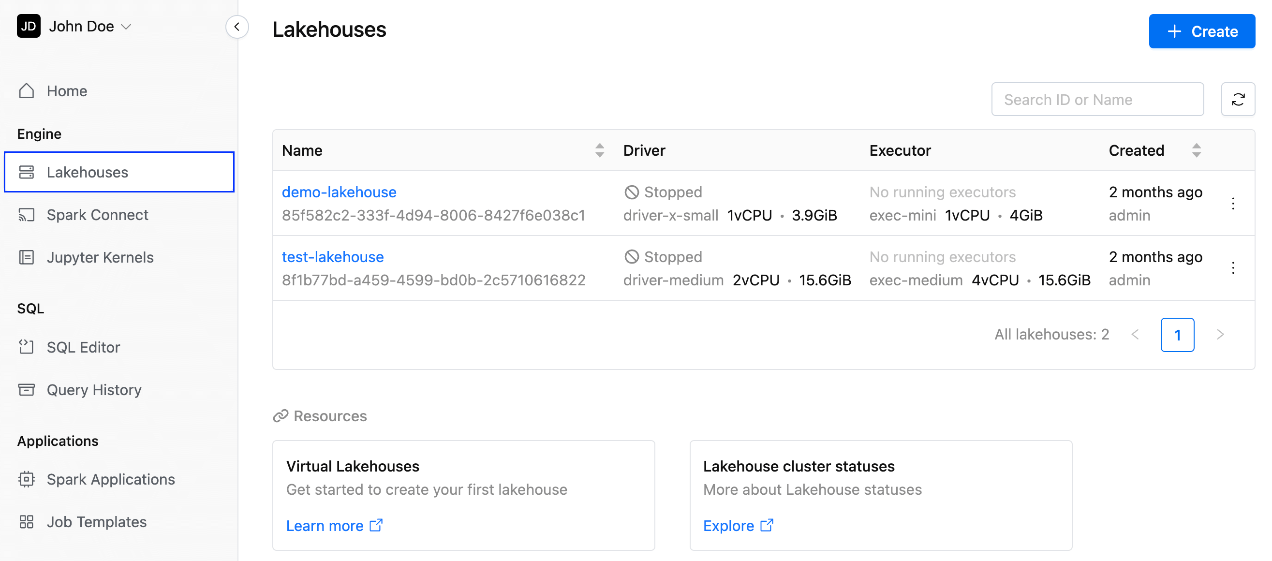This screenshot has width=1272, height=561.
Task: Refresh the lakehouses list
Action: 1238,99
